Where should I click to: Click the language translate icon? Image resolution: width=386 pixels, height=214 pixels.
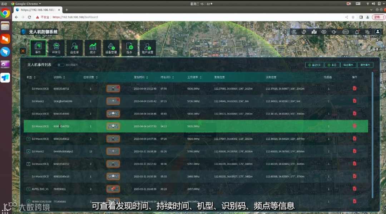pyautogui.click(x=367, y=32)
